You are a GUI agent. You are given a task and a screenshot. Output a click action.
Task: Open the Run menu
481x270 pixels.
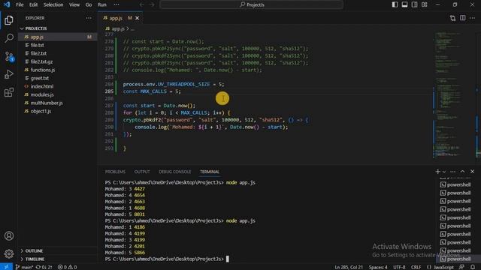[x=102, y=4]
